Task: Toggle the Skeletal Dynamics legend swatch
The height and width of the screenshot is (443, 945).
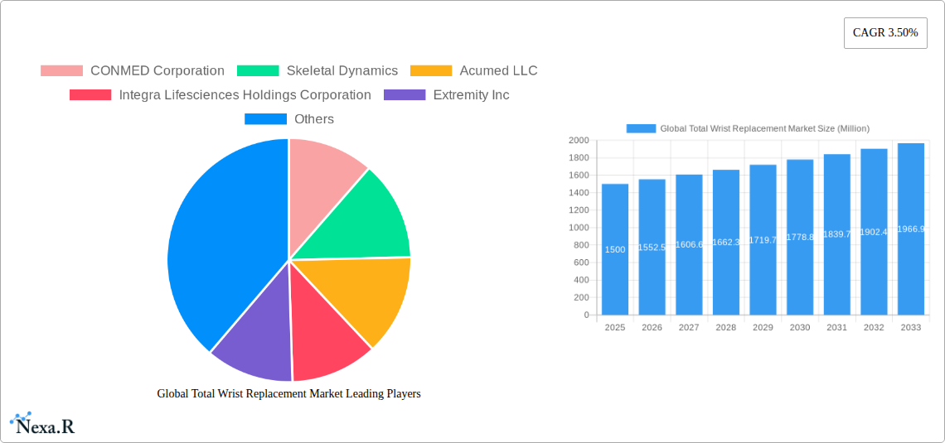Action: [258, 71]
